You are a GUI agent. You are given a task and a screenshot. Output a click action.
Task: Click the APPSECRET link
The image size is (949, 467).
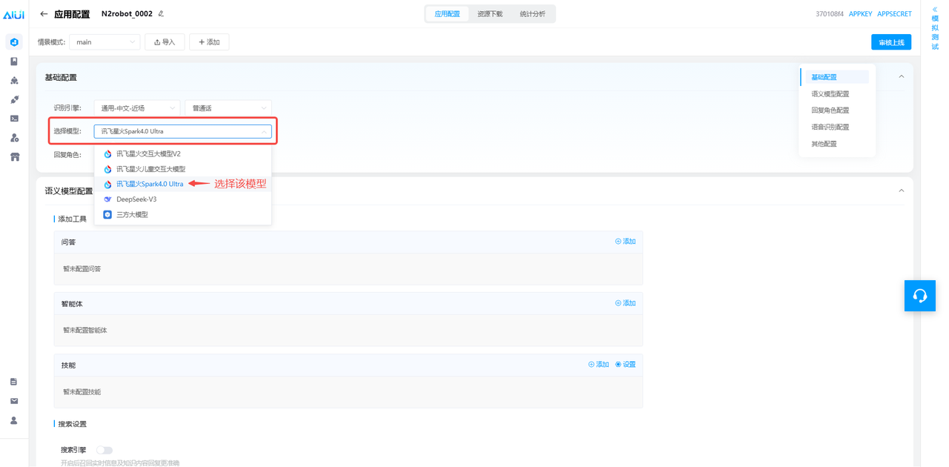(x=895, y=14)
